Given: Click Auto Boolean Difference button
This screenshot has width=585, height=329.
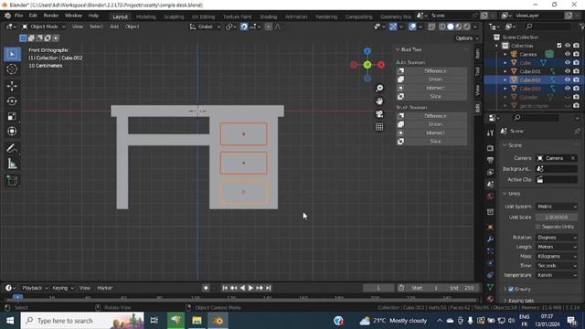Looking at the screenshot, I should [x=431, y=71].
